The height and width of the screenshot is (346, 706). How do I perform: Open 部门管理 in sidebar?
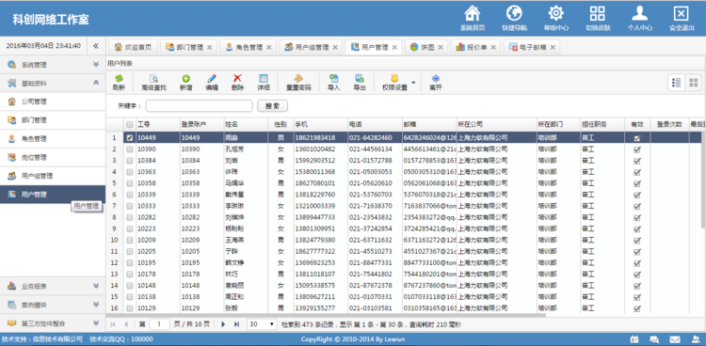(53, 120)
